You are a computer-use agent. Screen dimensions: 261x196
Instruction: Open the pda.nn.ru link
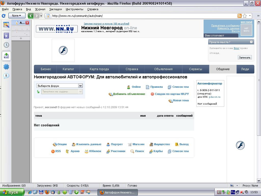[215, 97]
